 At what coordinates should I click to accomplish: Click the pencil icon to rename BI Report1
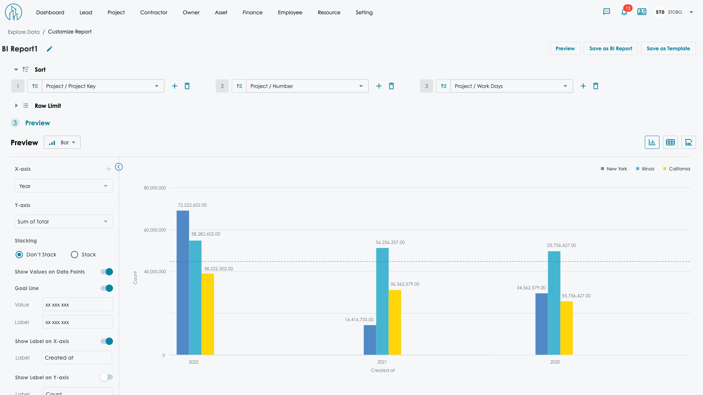[49, 49]
